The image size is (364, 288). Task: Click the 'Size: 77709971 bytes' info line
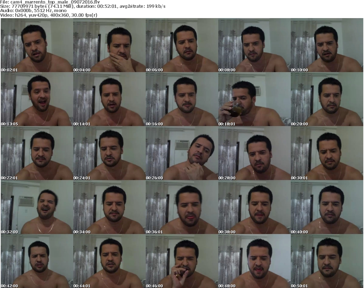tap(82, 6)
